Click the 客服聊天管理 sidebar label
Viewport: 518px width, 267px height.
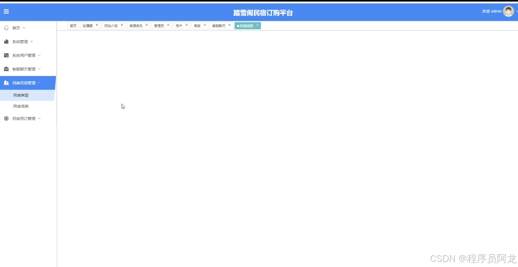pyautogui.click(x=24, y=69)
